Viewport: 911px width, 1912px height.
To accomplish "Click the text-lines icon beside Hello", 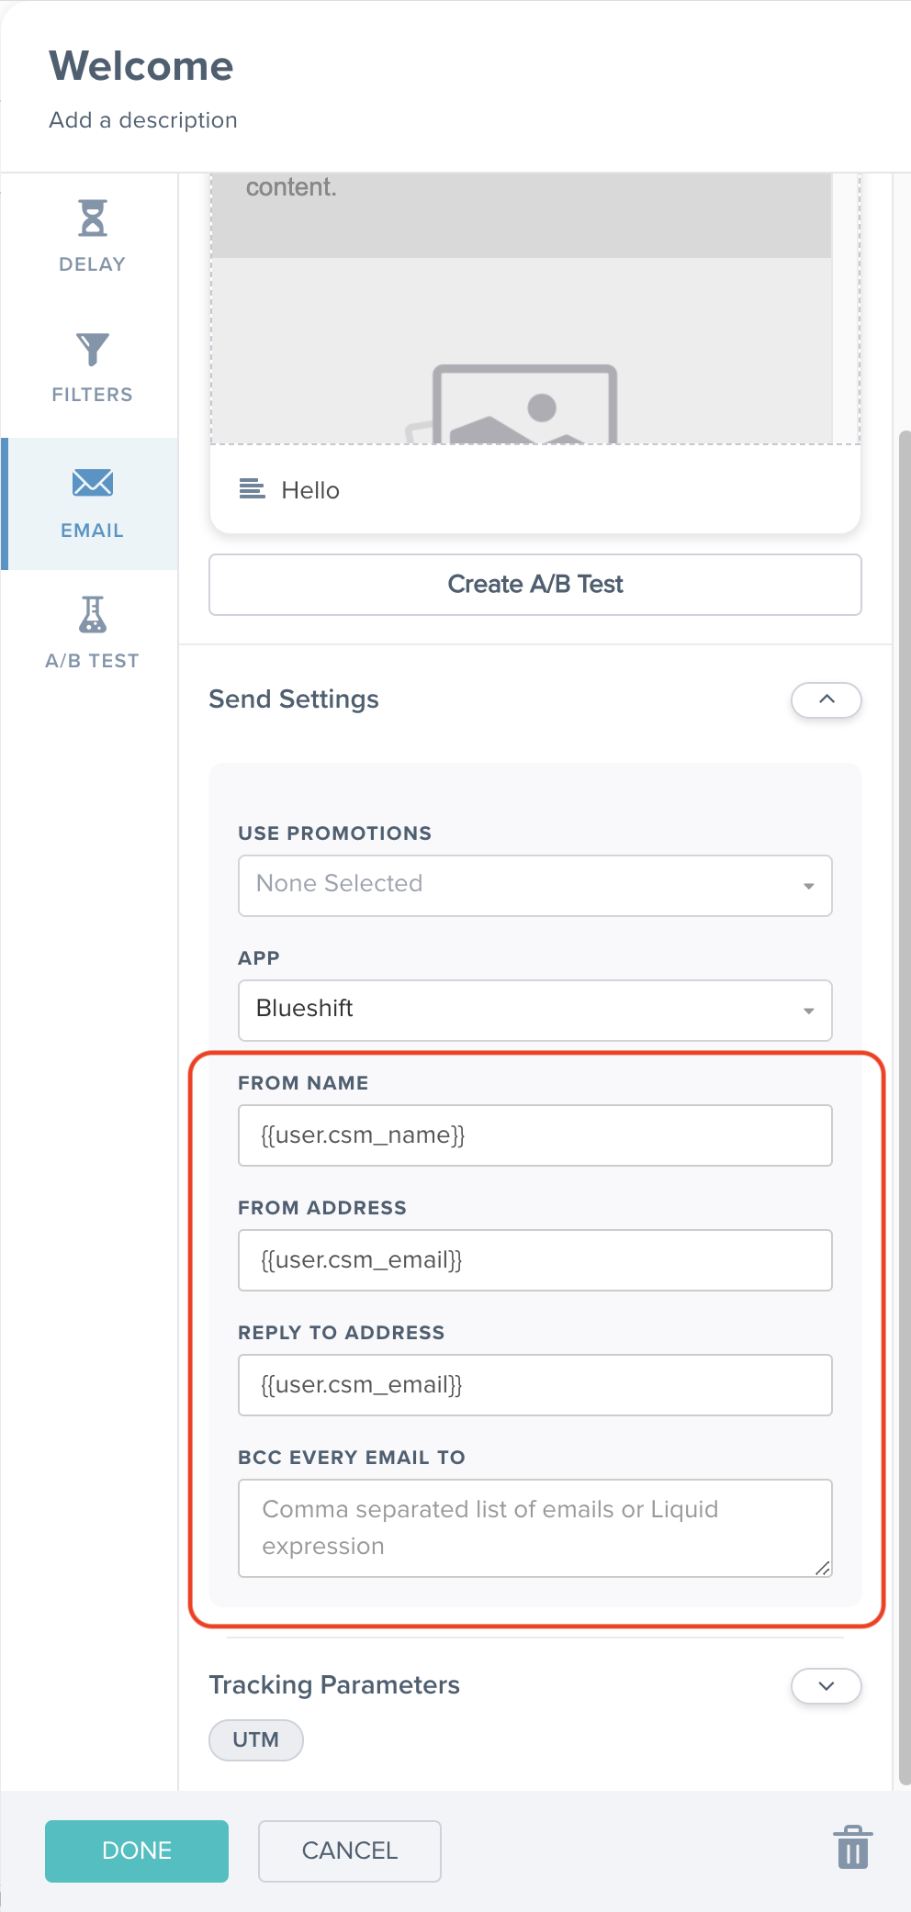I will pyautogui.click(x=252, y=490).
